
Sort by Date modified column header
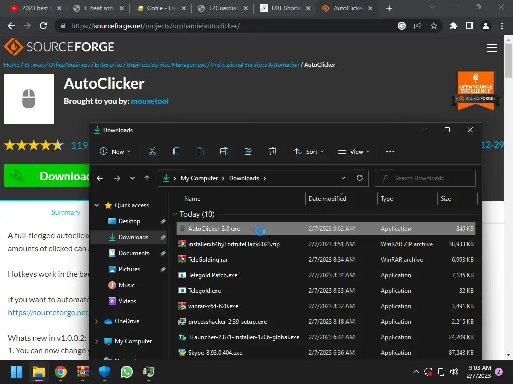pyautogui.click(x=327, y=199)
